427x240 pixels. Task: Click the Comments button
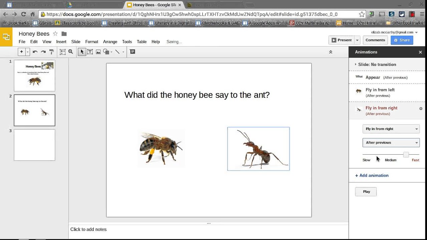(x=375, y=40)
